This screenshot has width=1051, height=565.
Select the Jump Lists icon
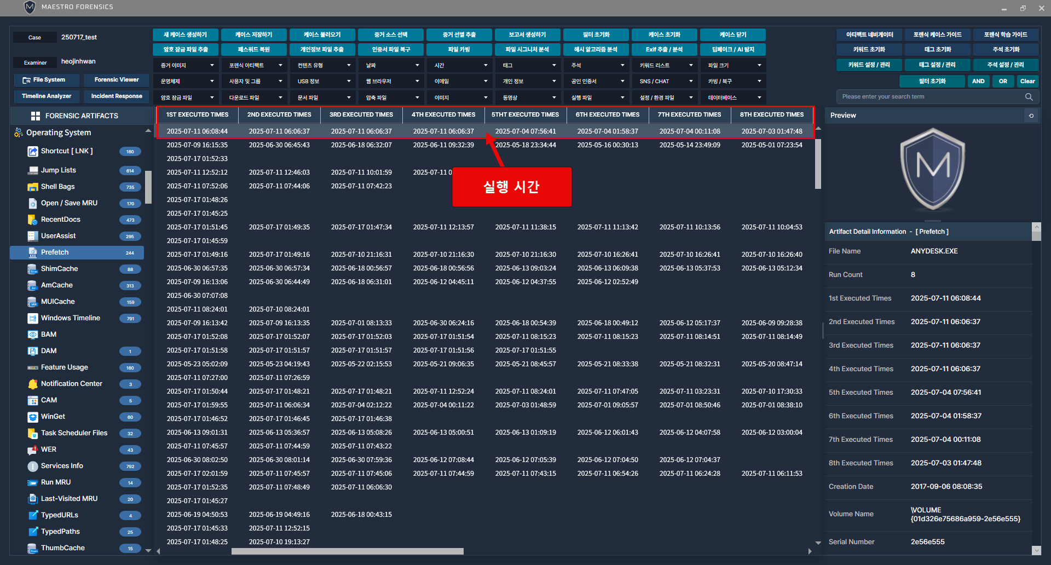[32, 170]
